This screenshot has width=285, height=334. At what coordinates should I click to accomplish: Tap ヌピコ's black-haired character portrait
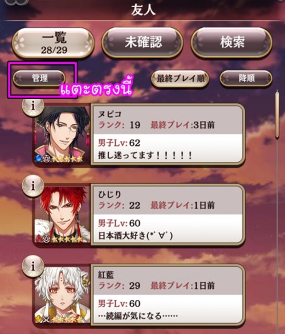(62, 135)
